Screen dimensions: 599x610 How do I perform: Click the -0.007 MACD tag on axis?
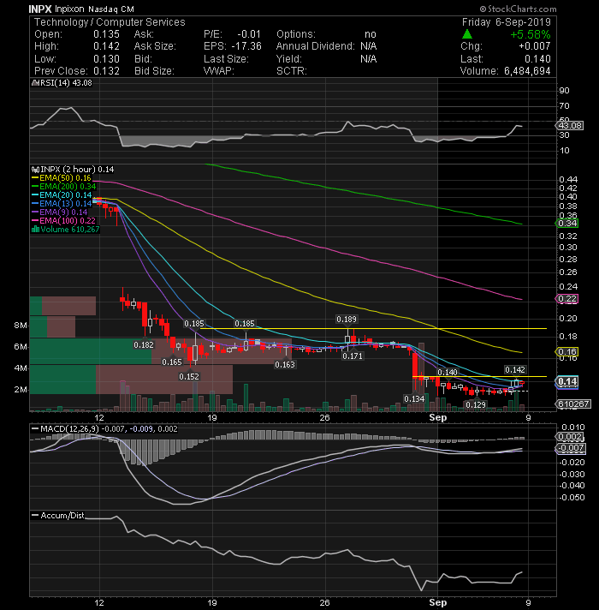[571, 448]
